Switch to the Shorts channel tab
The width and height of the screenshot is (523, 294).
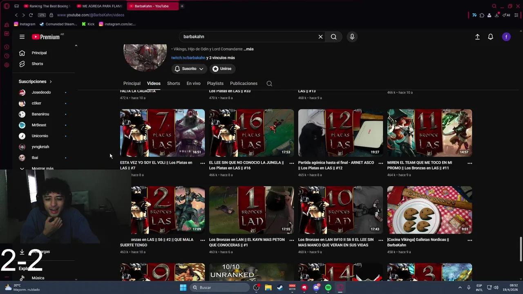[174, 83]
